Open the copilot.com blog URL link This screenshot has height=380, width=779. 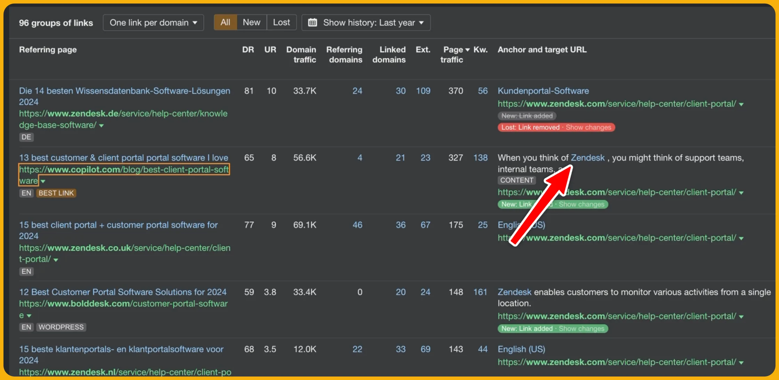[124, 175]
